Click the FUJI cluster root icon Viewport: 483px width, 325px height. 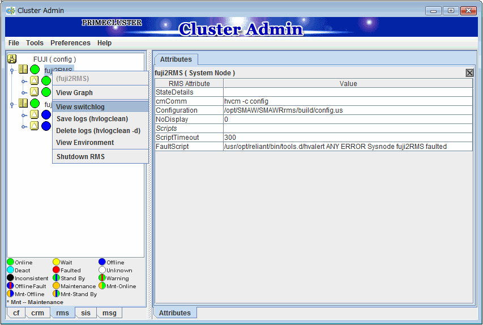click(x=12, y=58)
